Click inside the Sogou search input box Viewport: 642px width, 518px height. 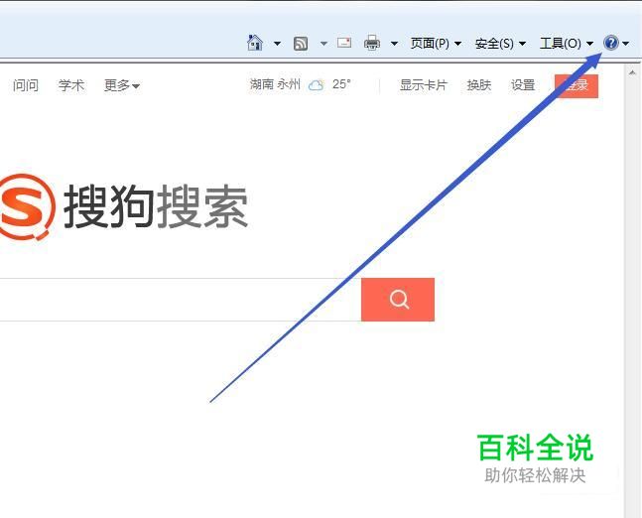click(x=181, y=300)
